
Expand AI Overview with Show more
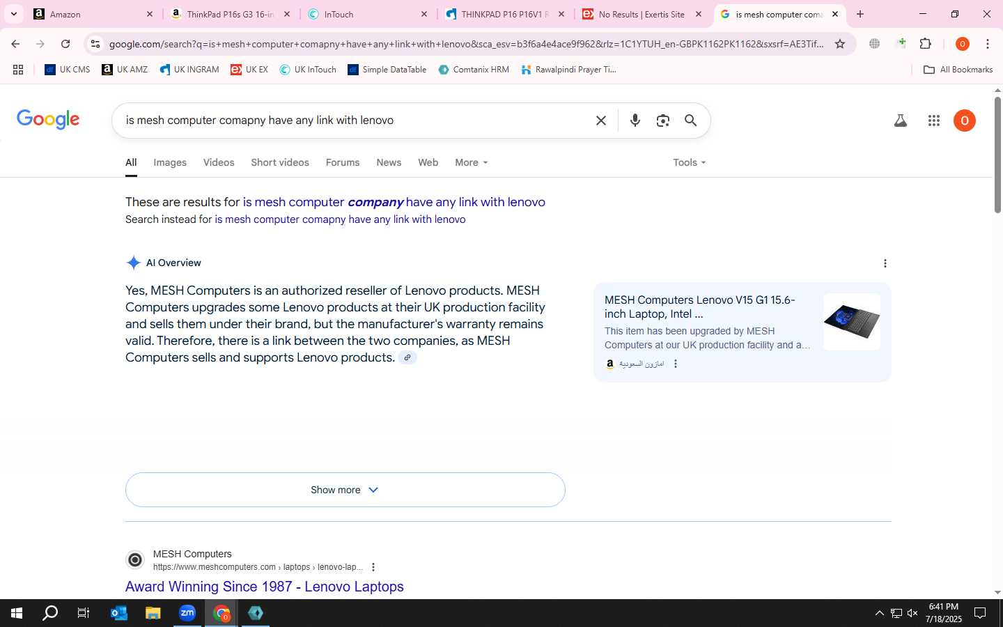(x=345, y=490)
